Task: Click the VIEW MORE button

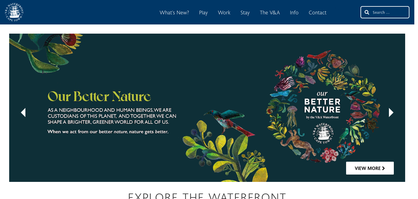Action: (370, 168)
